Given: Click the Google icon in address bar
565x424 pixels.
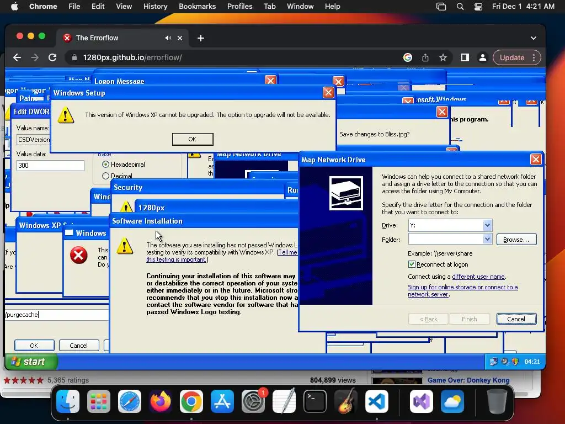Looking at the screenshot, I should coord(408,57).
